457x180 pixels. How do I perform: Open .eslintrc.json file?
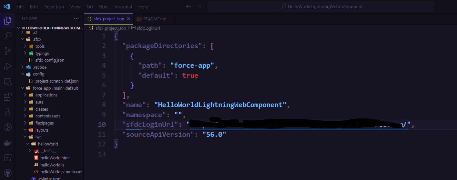click(x=49, y=178)
